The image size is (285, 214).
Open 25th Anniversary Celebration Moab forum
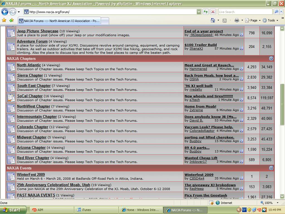coord(54,185)
